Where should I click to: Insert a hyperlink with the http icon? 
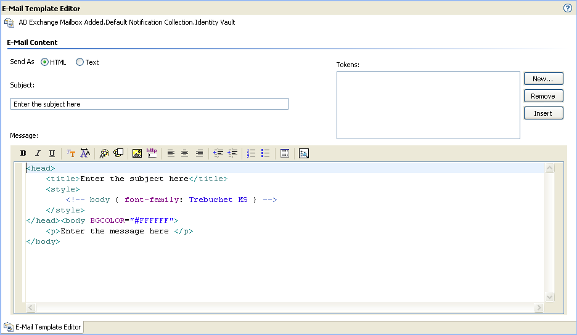pyautogui.click(x=152, y=153)
